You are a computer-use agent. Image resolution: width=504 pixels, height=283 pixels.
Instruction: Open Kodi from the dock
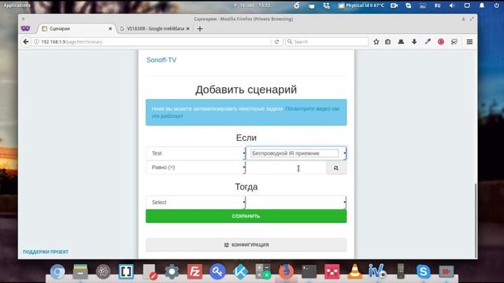pyautogui.click(x=240, y=271)
